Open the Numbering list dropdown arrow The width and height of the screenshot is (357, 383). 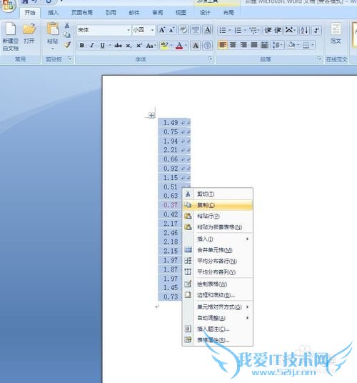[245, 30]
